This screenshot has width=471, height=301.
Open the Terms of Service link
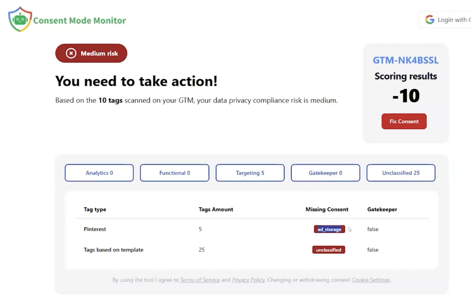tap(200, 280)
